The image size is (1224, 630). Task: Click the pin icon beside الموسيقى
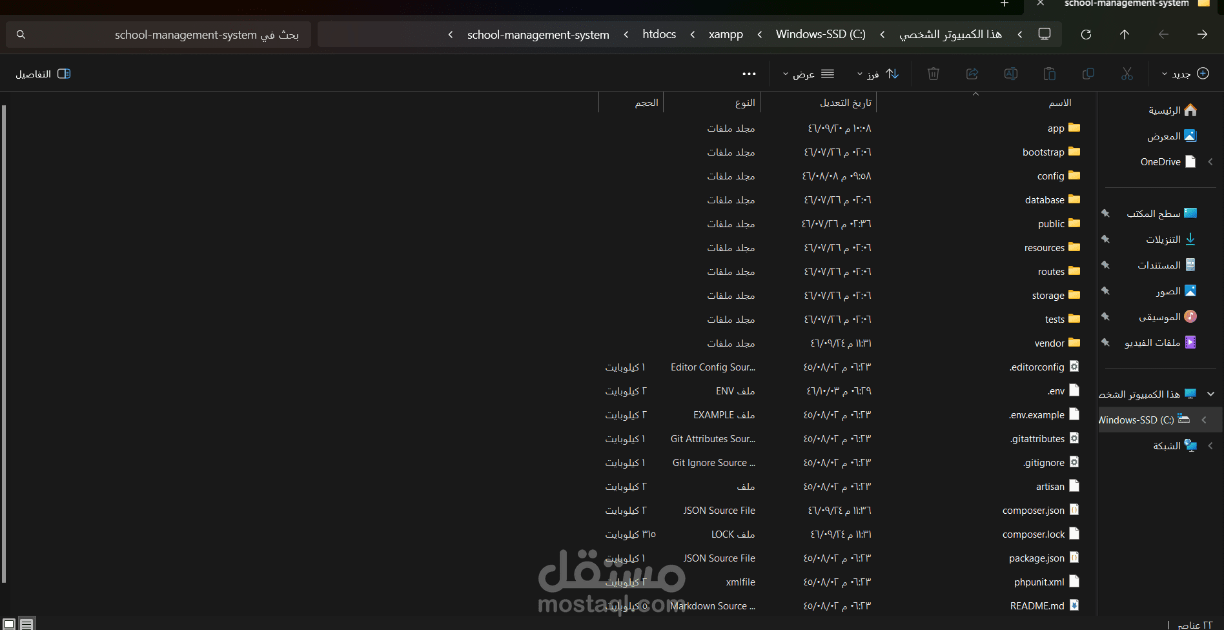(1105, 316)
